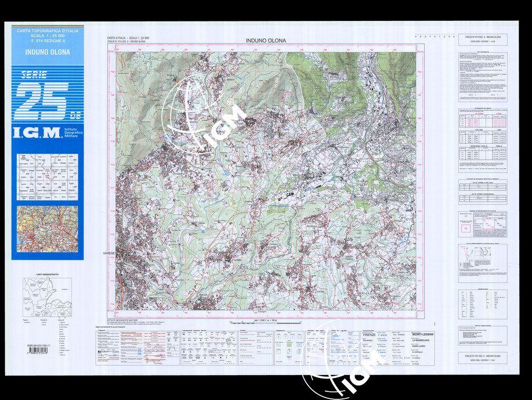Open the Limiti Amministrativi boundary diagram
532x400 pixels.
pos(47,297)
